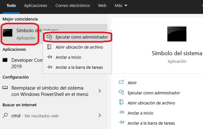Click the large Símbolo del sistema icon in preview pane

click(177, 34)
